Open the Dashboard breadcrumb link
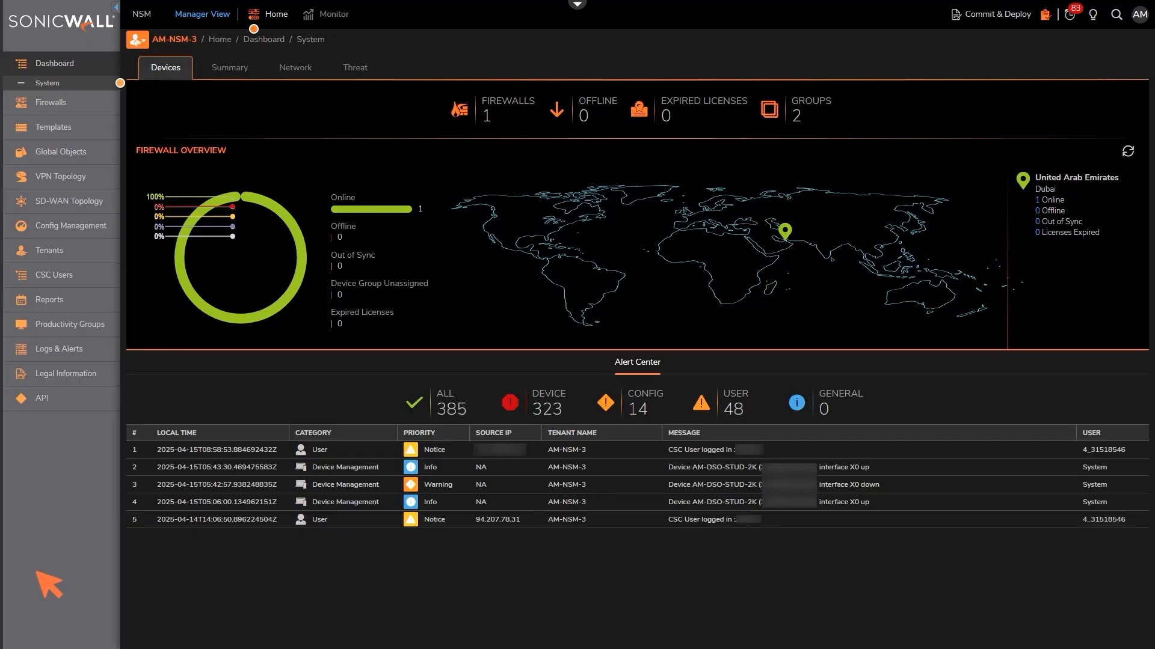1155x649 pixels. [263, 39]
